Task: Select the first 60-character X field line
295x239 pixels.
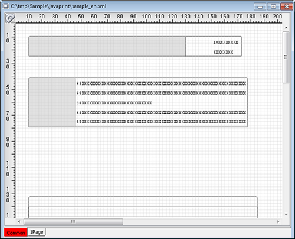Action: 161,84
